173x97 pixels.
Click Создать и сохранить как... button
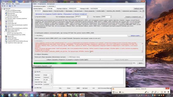134,17
